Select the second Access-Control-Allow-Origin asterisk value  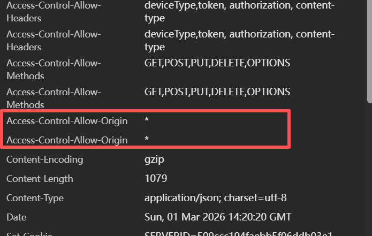pyautogui.click(x=147, y=141)
